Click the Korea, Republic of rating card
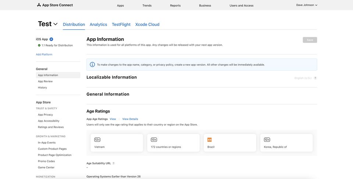The height and width of the screenshot is (179, 353). point(286,143)
